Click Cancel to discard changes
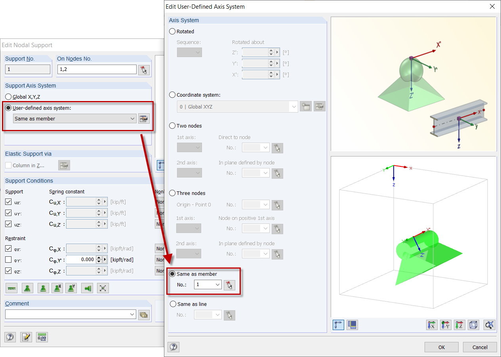Screen dimensions: 501x357 point(480,347)
